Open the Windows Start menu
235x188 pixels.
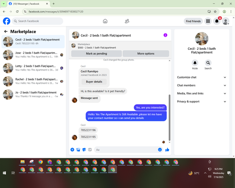click(x=4, y=173)
